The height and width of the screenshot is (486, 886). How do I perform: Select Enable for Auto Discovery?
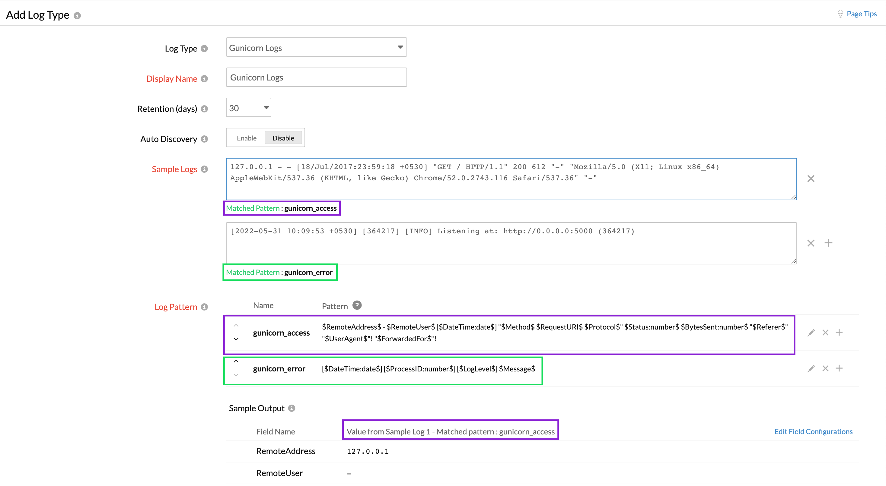tap(246, 138)
